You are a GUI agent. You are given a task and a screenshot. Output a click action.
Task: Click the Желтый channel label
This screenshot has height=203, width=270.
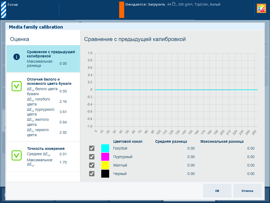120,165
